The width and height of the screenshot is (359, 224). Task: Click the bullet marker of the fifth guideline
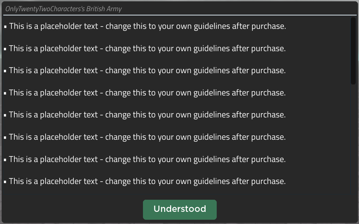click(x=5, y=115)
